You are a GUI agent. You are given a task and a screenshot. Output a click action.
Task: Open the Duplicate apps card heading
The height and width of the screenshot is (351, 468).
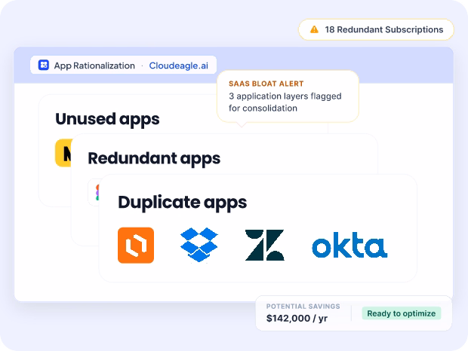tap(183, 203)
